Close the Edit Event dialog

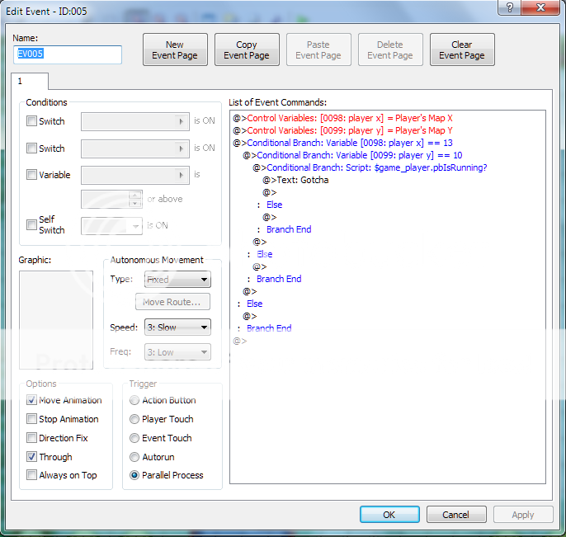click(x=541, y=7)
